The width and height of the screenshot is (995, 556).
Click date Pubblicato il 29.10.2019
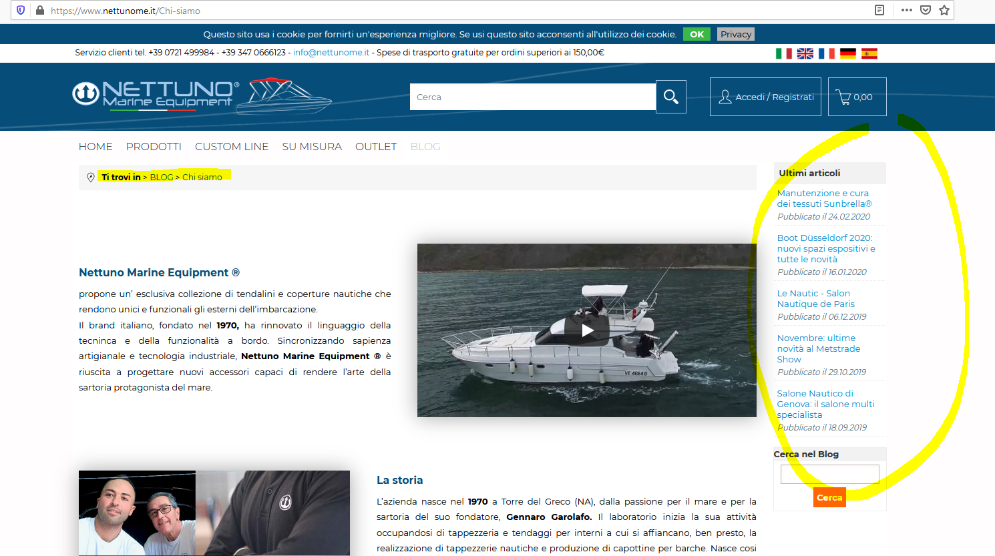(x=822, y=372)
